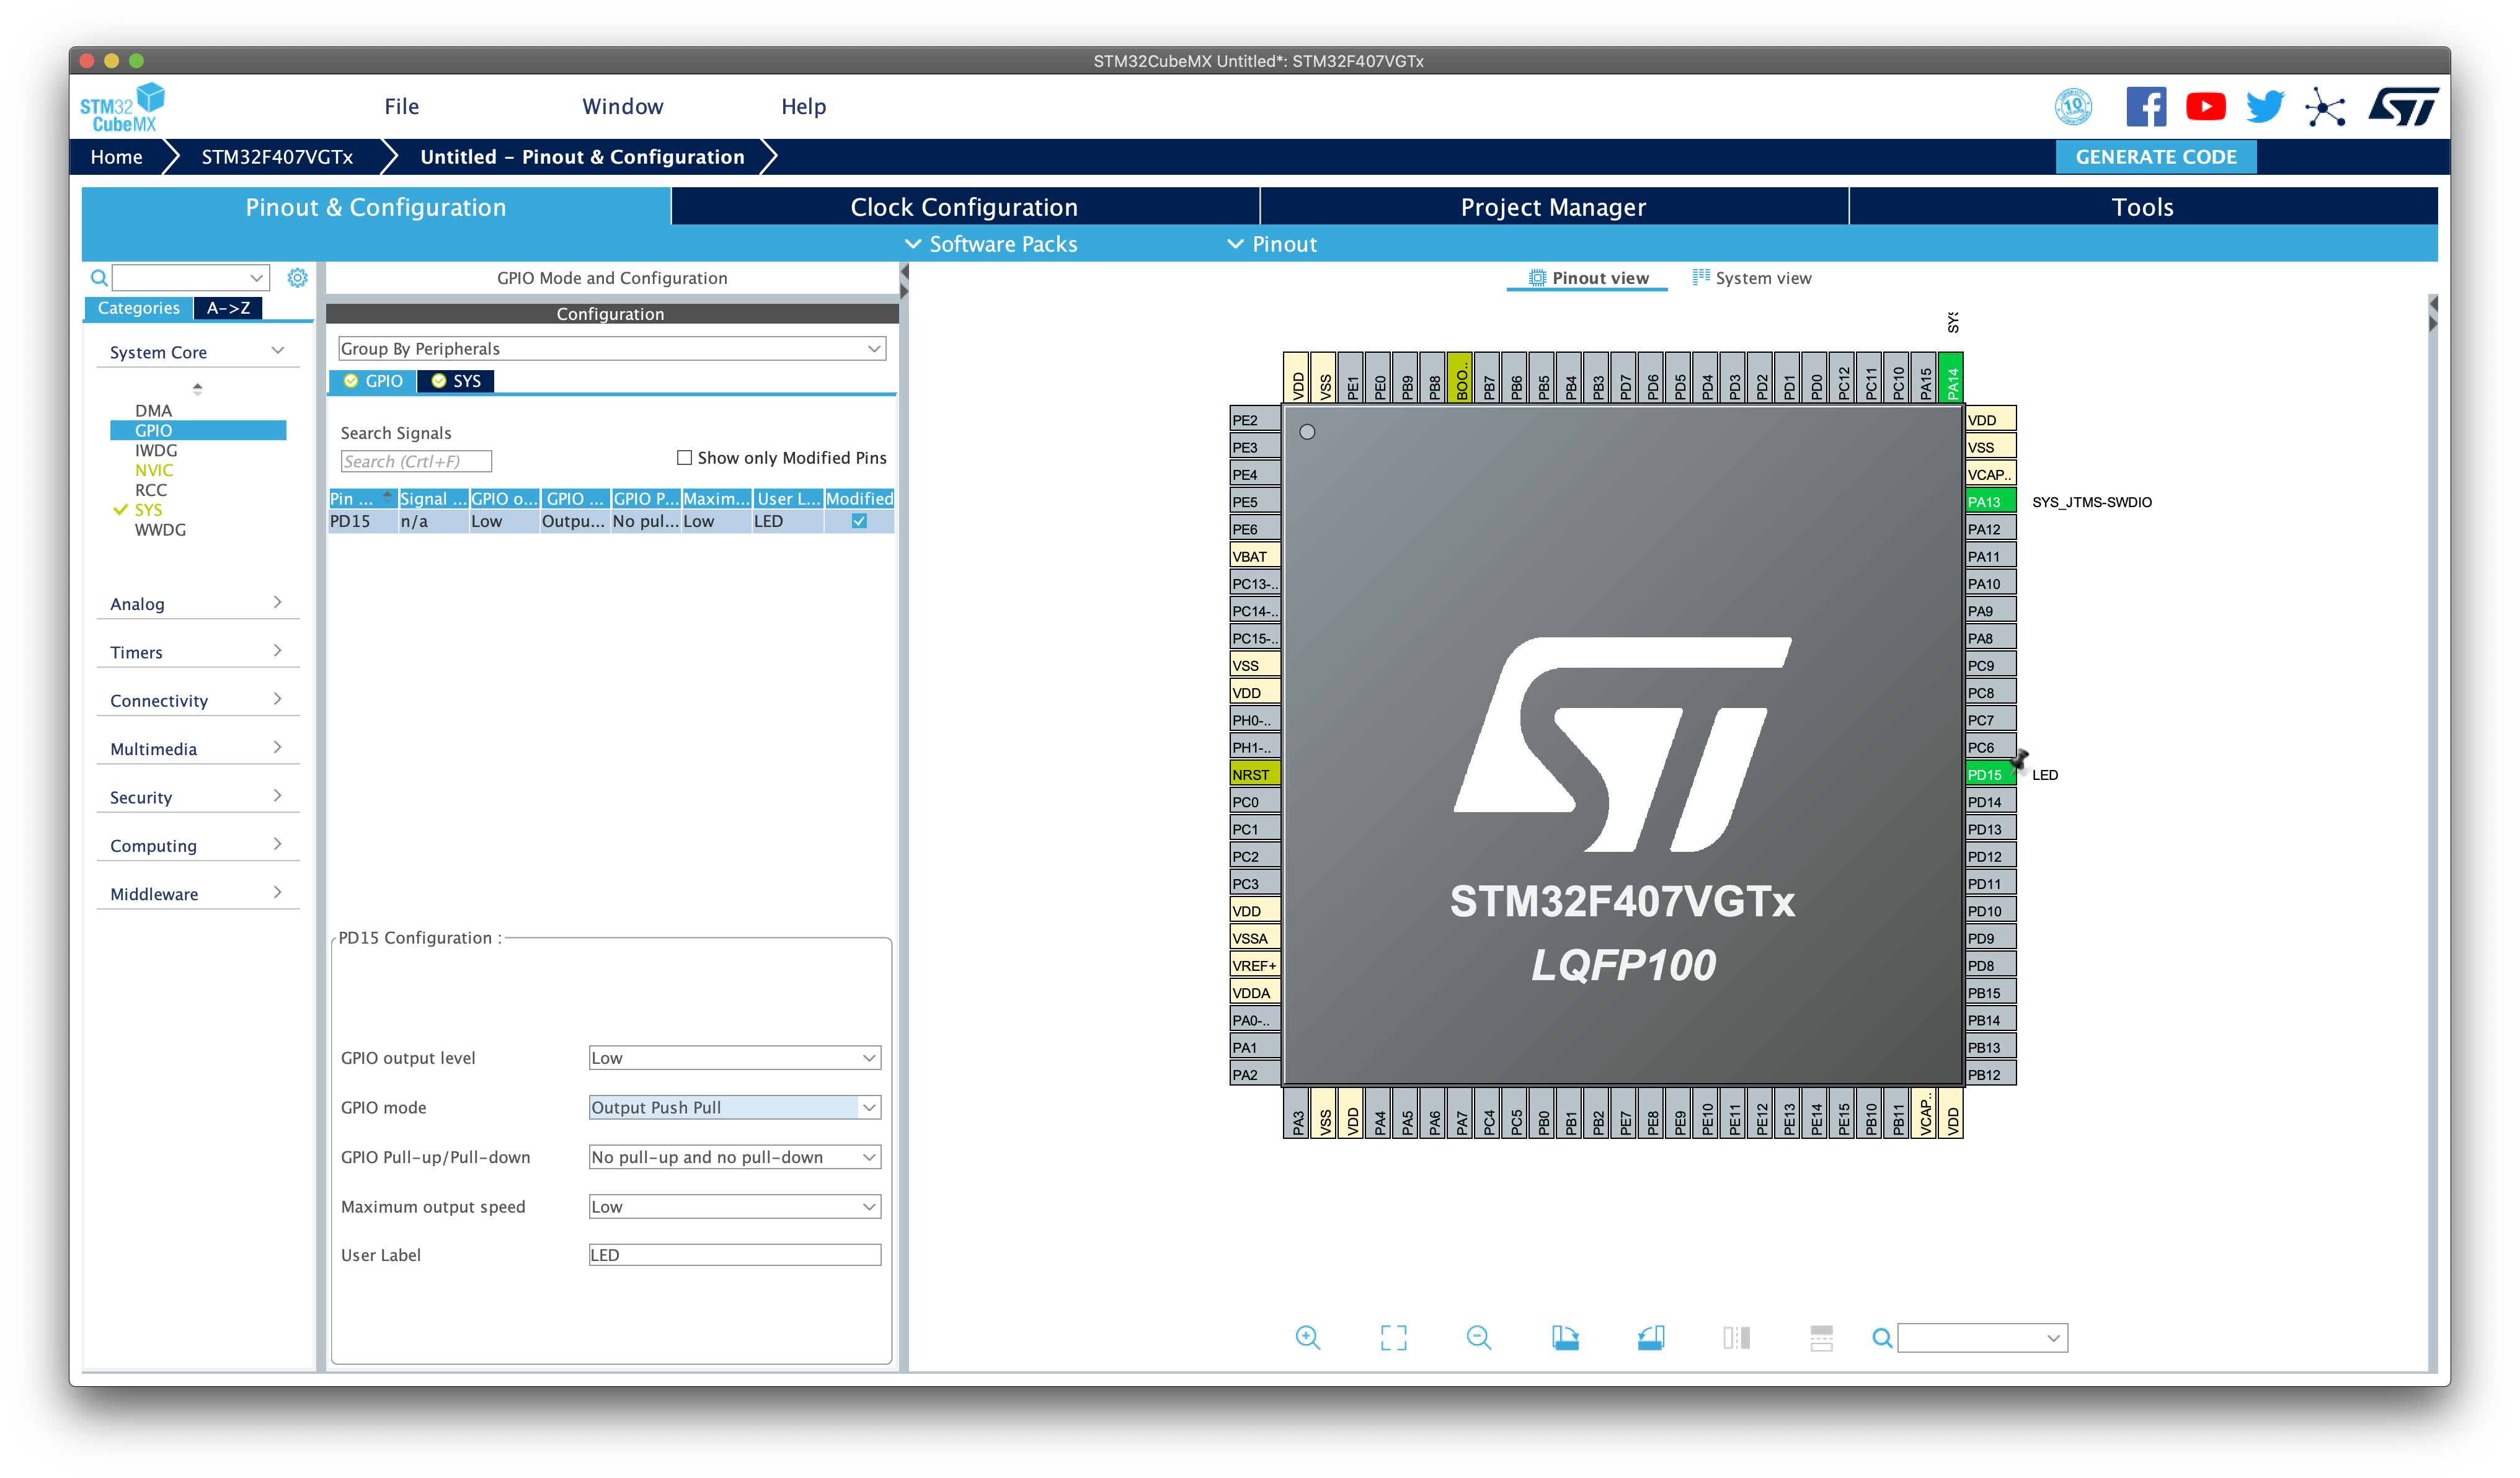
Task: Open GPIO output level dropdown
Action: (734, 1058)
